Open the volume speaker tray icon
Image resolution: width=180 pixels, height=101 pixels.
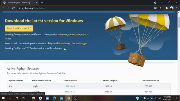[148, 98]
